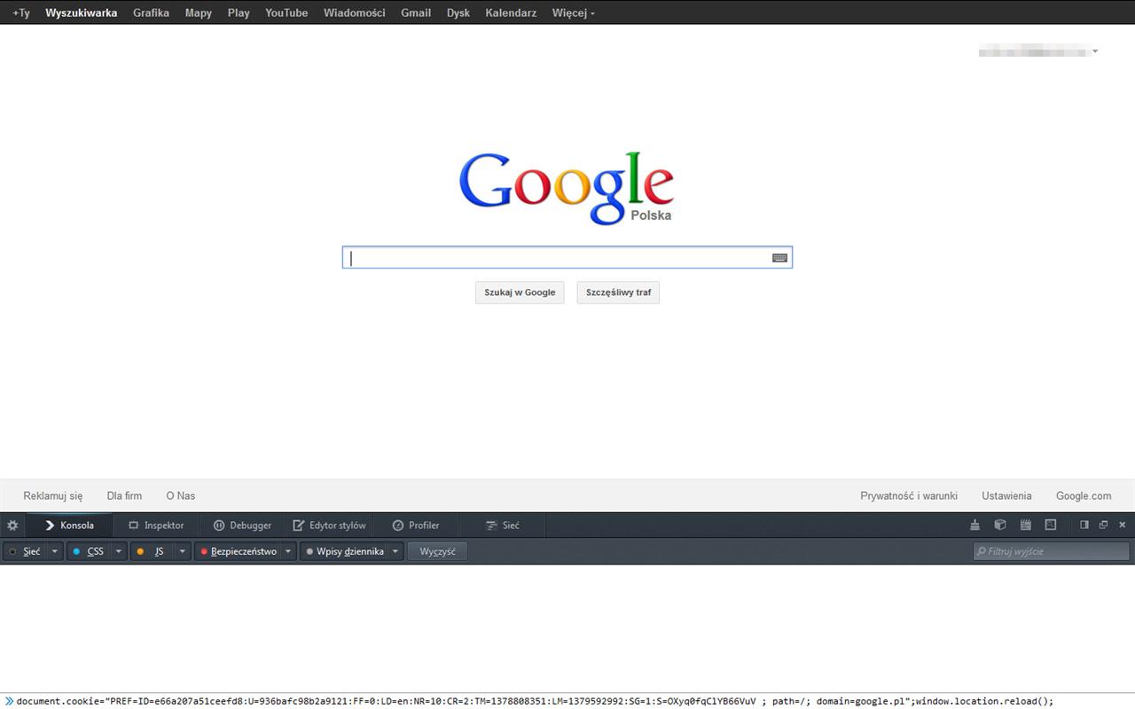Open the +Ty link

pyautogui.click(x=21, y=12)
